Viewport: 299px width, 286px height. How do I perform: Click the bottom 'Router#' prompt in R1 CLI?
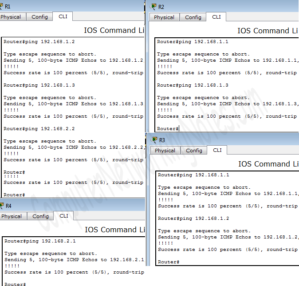14,195
